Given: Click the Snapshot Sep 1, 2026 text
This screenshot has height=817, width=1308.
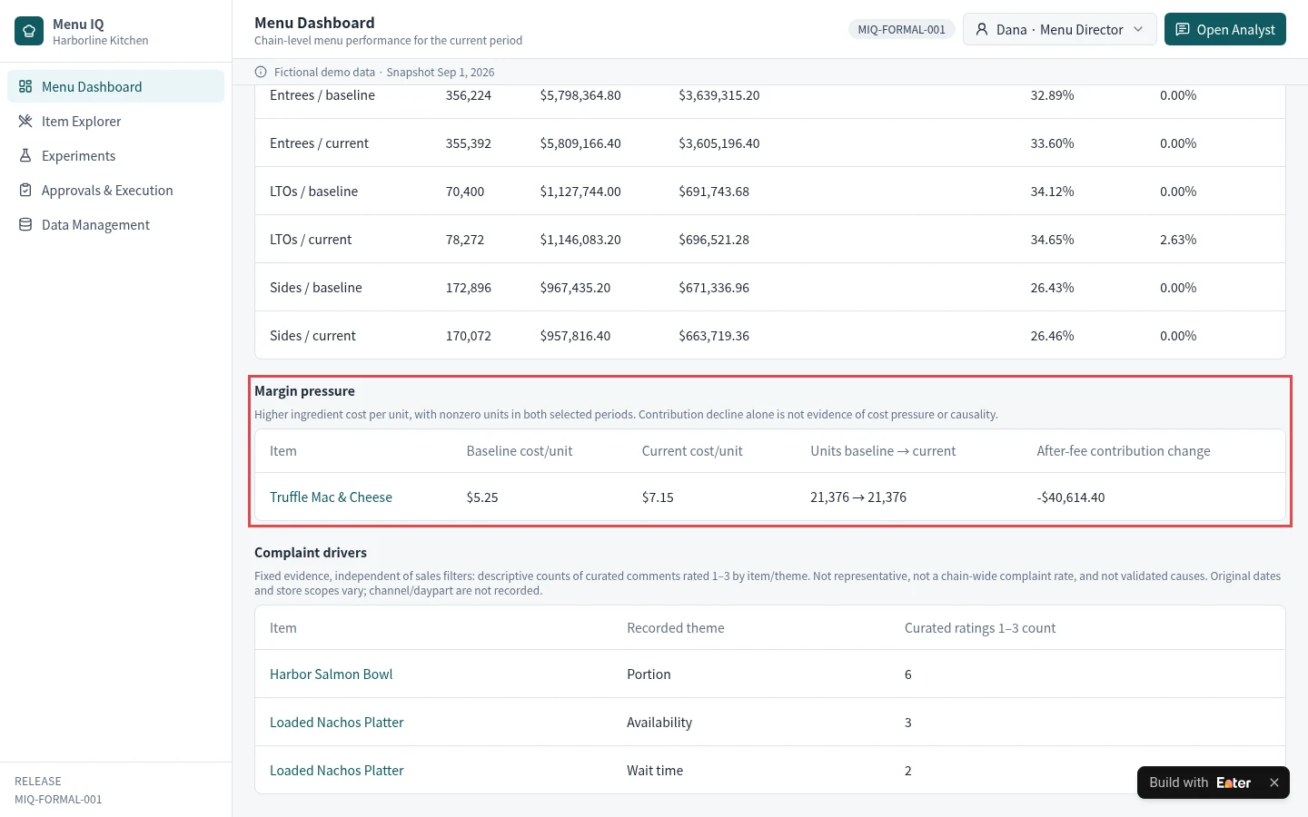Looking at the screenshot, I should click(441, 73).
